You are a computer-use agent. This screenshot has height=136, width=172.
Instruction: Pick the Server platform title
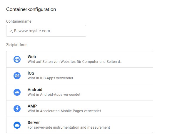tap(34, 122)
